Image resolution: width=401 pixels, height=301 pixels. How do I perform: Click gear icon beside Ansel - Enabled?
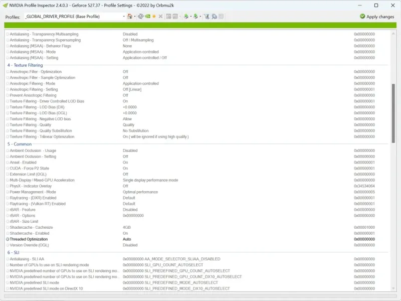click(x=8, y=163)
